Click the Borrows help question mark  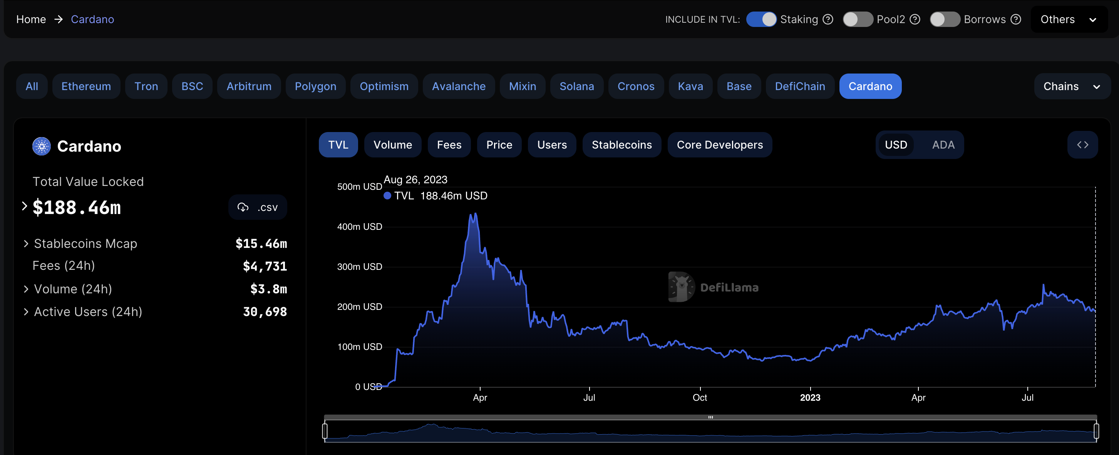pyautogui.click(x=1016, y=19)
